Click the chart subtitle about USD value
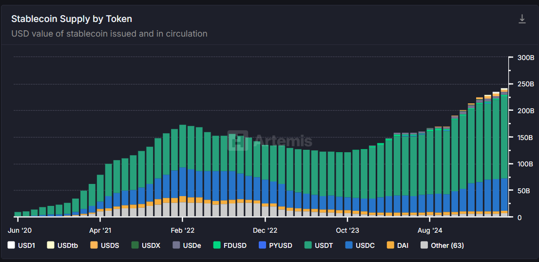Image resolution: width=539 pixels, height=262 pixels. (x=109, y=34)
